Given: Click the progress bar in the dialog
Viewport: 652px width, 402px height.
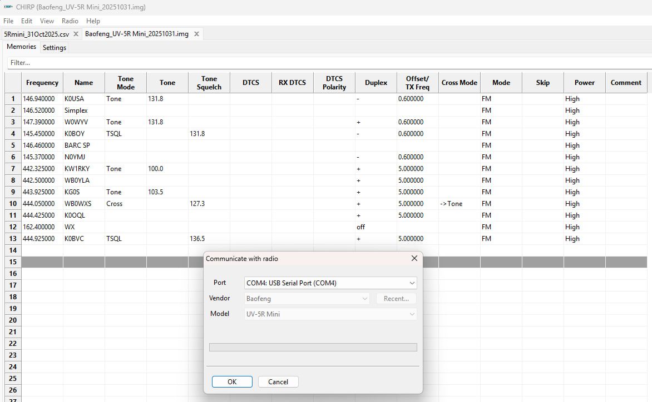Looking at the screenshot, I should (313, 348).
